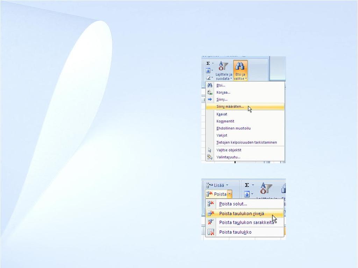Viewport: 358px width, 268px height.
Task: Choose Poista solut... from the delete menu
Action: [x=245, y=204]
